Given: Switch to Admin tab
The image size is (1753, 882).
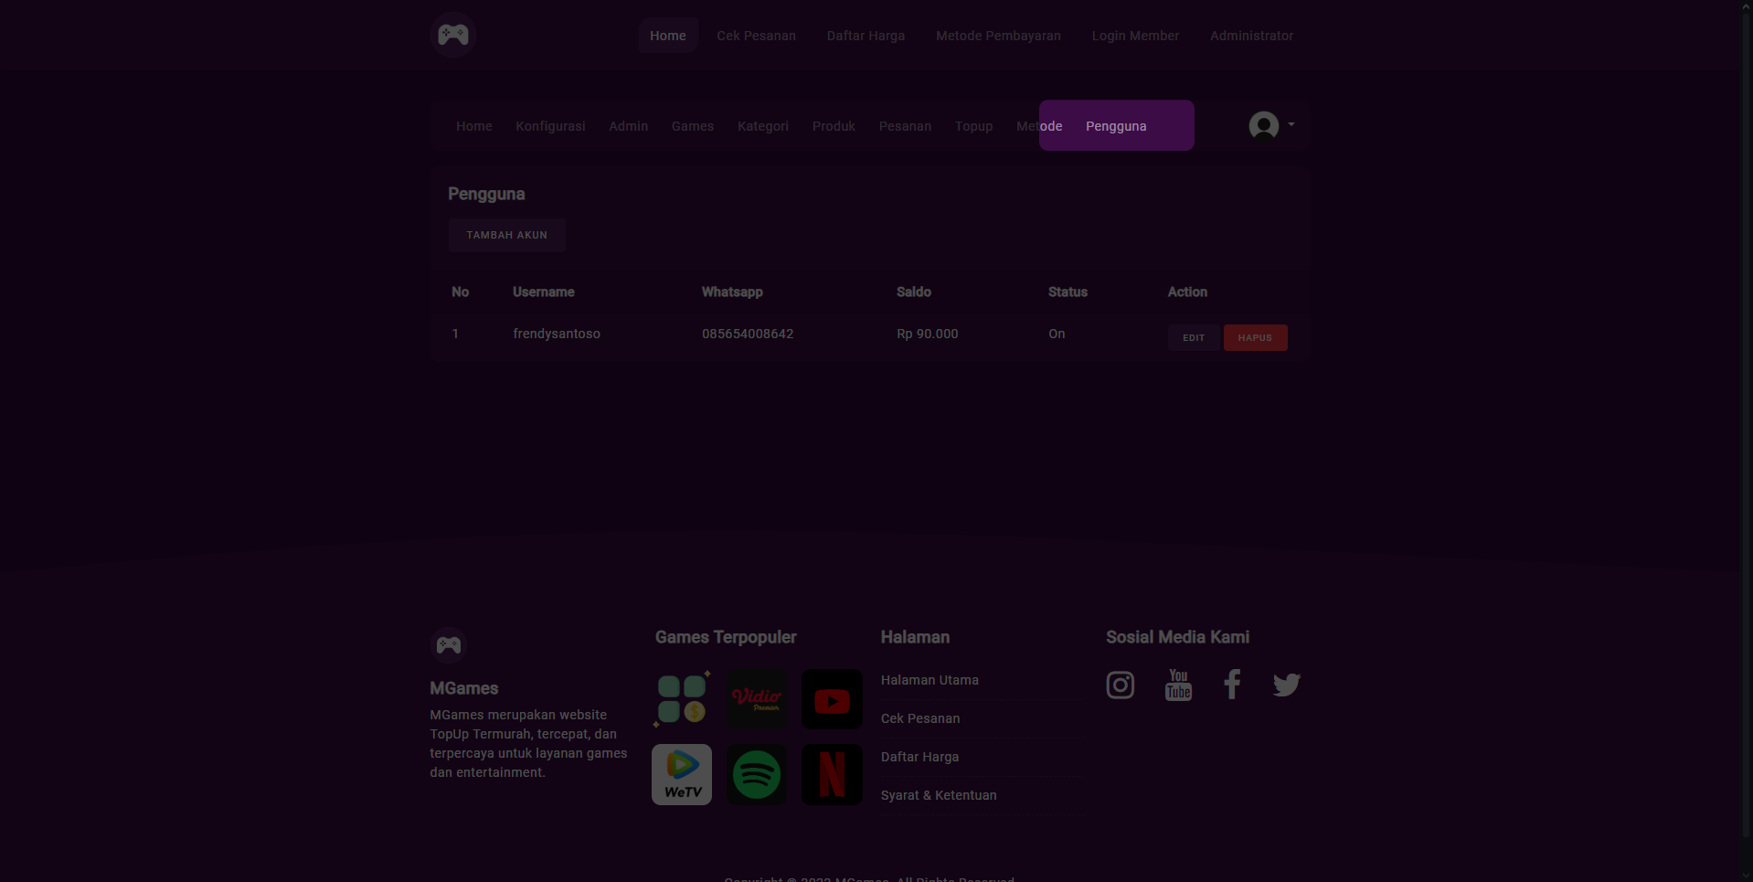Looking at the screenshot, I should tap(628, 126).
